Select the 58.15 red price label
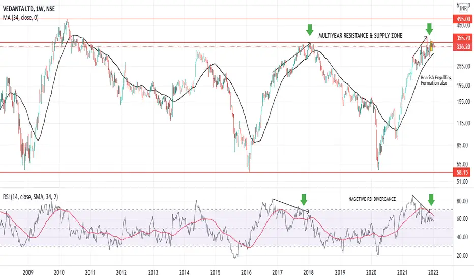 click(462, 173)
